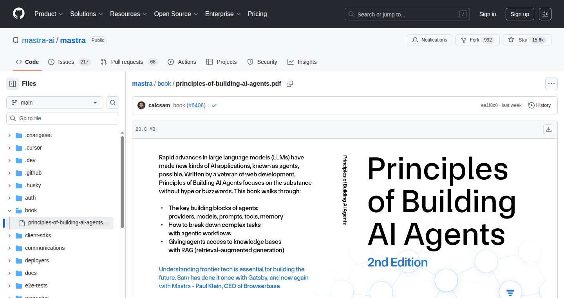Click the notifications bell button
Viewport: 564px width, 298px height.
tap(430, 40)
